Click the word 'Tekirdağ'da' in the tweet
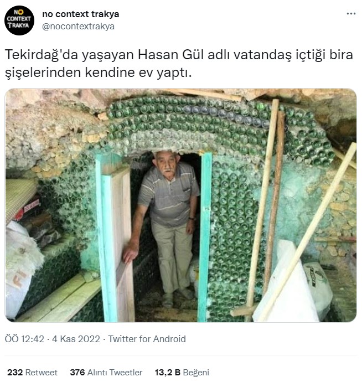The image size is (362, 382). 42,55
